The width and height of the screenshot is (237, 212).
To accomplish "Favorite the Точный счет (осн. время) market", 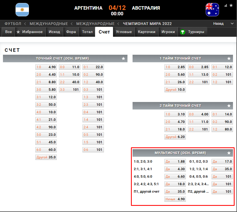I will coord(123,59).
